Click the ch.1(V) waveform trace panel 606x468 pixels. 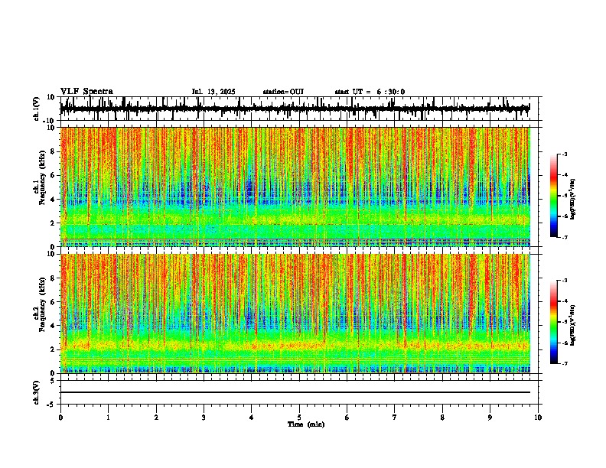(299, 109)
